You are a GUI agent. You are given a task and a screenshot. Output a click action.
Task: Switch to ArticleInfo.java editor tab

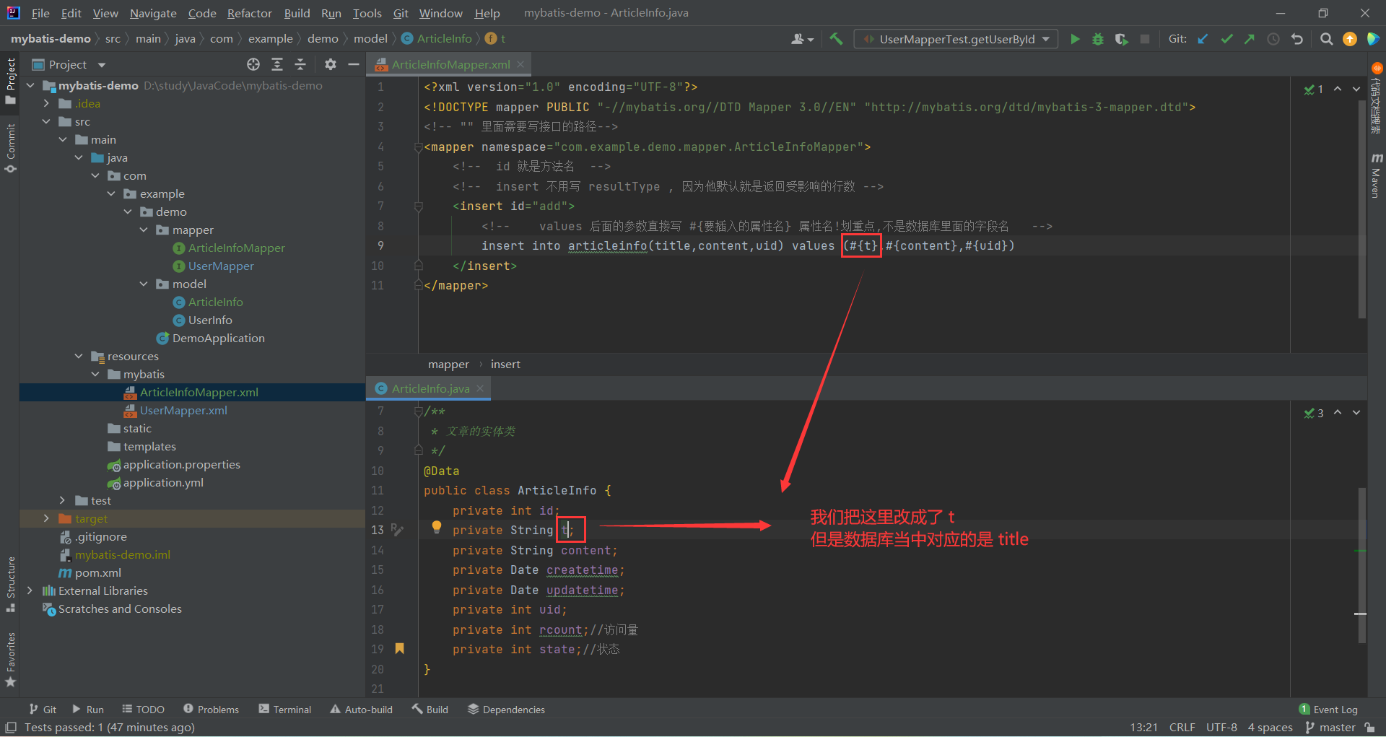pyautogui.click(x=430, y=388)
